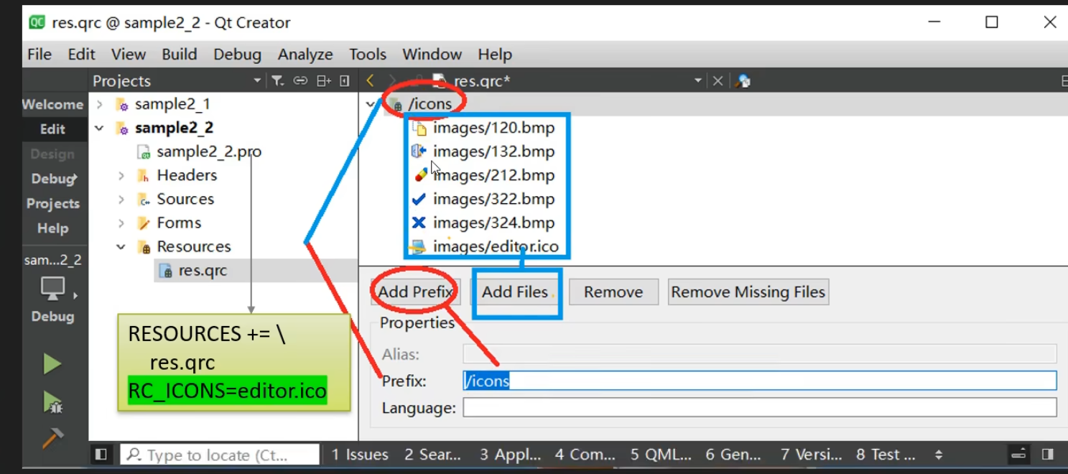
Task: Open the Projects view dropdown arrow
Action: [257, 81]
